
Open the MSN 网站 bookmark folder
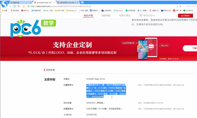pyautogui.click(x=60, y=10)
